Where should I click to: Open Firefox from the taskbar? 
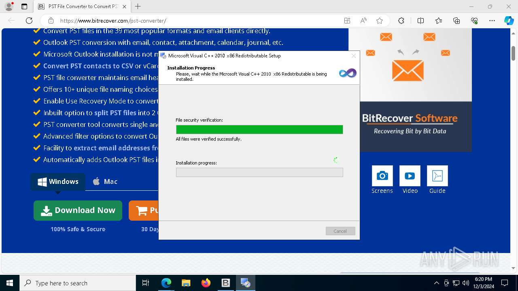206,283
